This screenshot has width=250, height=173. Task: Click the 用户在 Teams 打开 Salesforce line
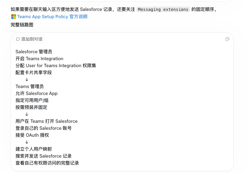click(46, 121)
